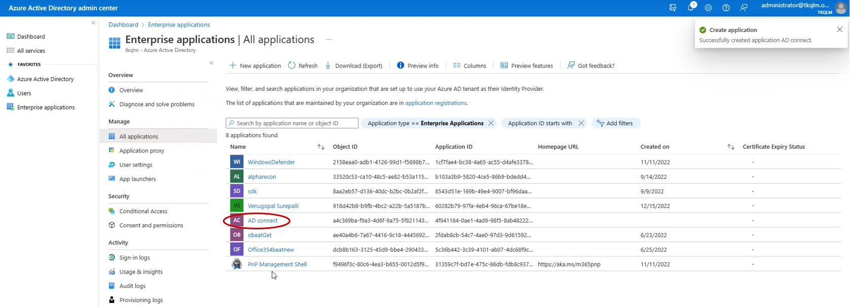
Task: Remove the Application type filter chip
Action: pos(491,123)
